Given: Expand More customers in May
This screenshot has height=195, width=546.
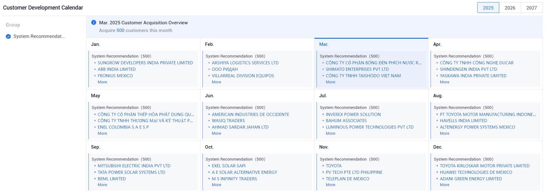Looking at the screenshot, I should pos(102,133).
